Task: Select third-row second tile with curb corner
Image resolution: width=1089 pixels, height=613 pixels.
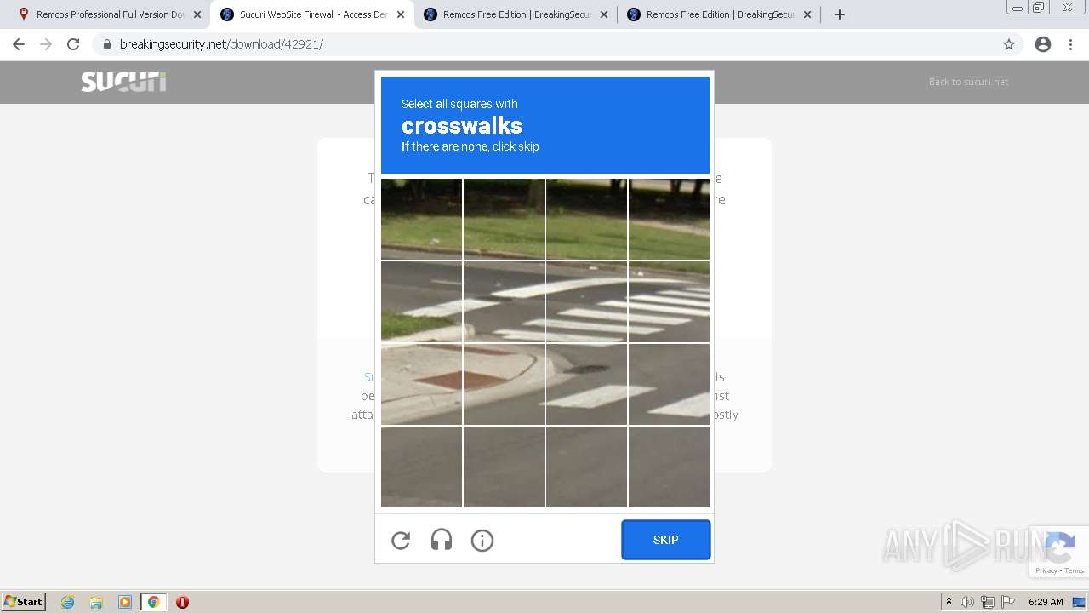Action: click(504, 384)
